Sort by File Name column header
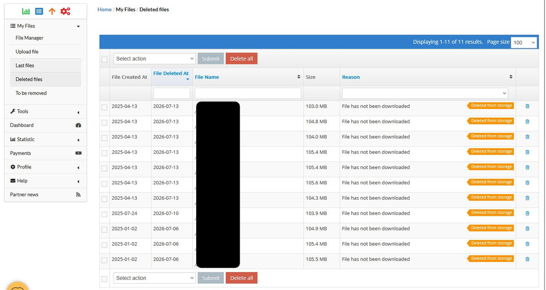 pos(207,77)
